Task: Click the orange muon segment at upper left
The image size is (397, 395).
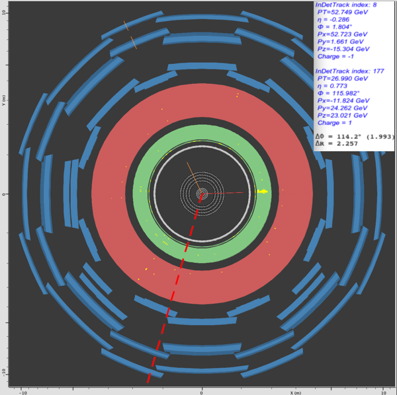Action: 130,34
